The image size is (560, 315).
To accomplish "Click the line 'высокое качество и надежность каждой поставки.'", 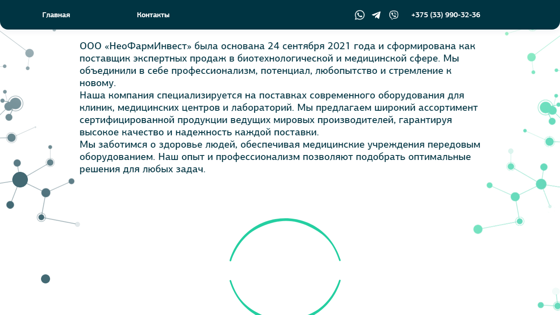I will [x=199, y=132].
